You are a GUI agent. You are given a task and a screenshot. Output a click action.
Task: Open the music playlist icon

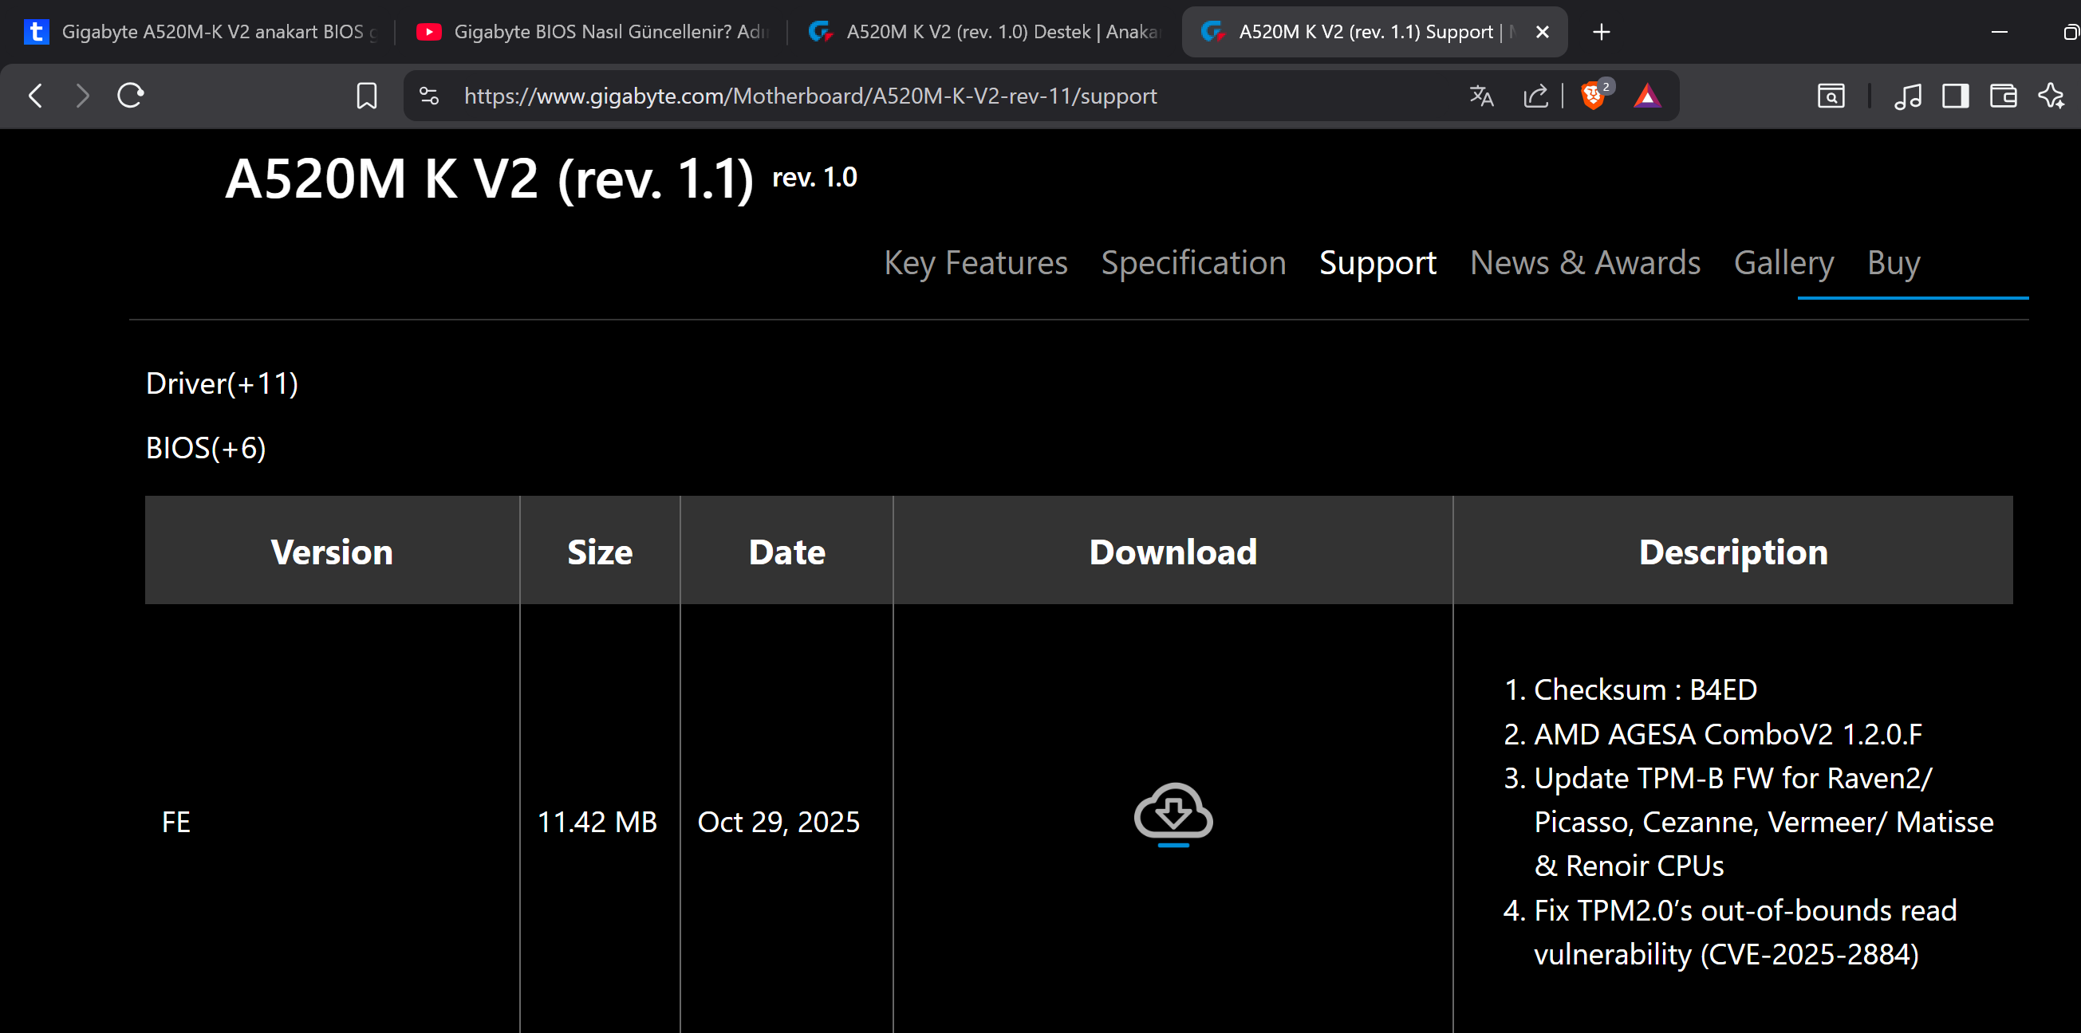click(1907, 96)
